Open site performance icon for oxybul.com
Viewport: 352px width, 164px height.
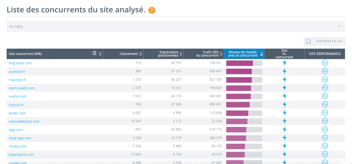[x=325, y=96]
